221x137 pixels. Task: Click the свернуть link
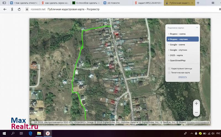coord(182,77)
